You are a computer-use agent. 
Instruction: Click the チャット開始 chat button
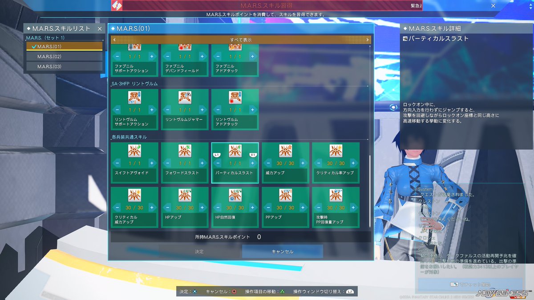(x=470, y=284)
